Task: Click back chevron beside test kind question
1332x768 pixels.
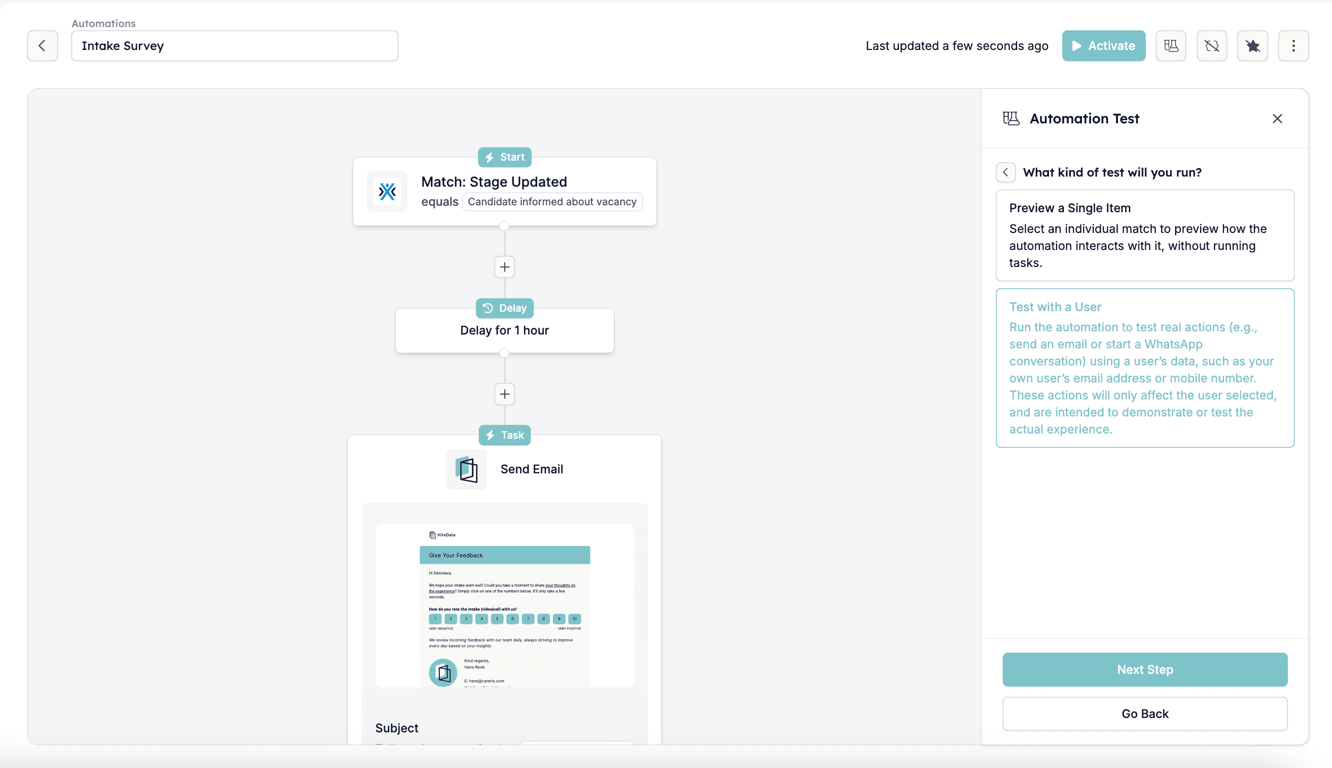Action: click(1005, 172)
